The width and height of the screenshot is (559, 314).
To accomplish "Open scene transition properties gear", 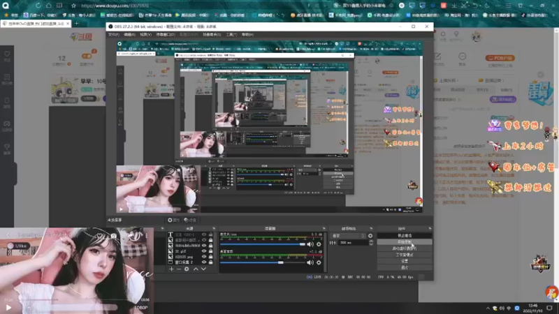I will [x=370, y=236].
